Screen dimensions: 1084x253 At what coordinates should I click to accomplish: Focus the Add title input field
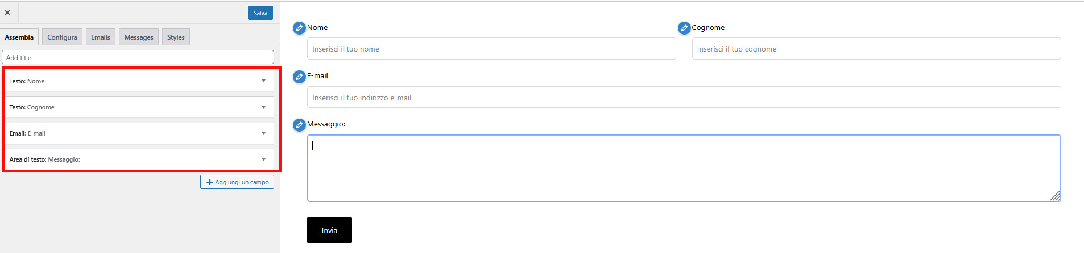click(x=138, y=57)
